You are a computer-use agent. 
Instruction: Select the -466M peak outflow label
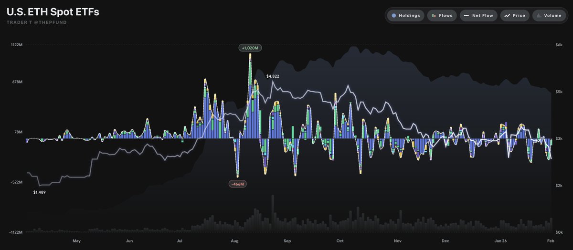(237, 184)
